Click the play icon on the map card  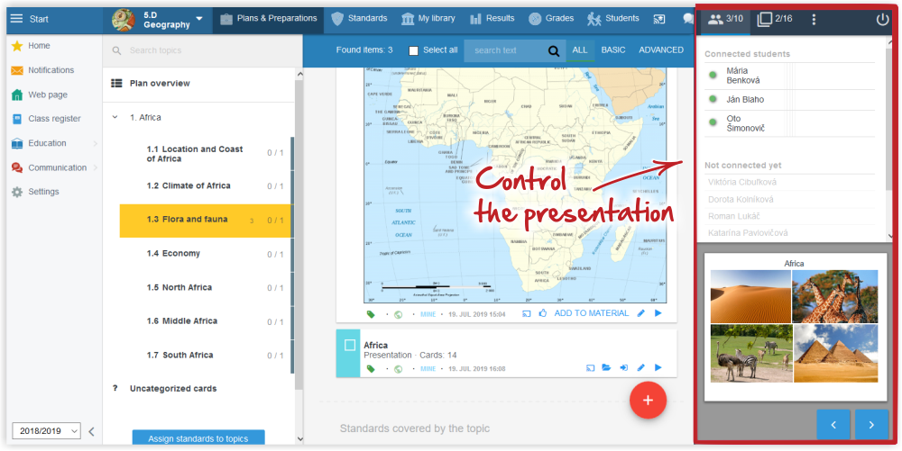tap(658, 313)
